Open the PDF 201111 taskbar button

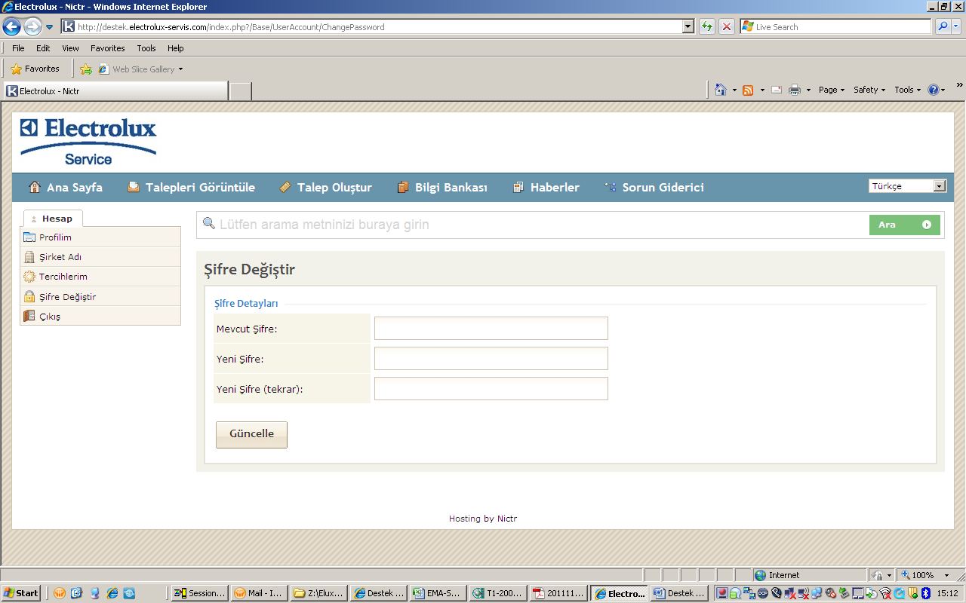pyautogui.click(x=558, y=593)
